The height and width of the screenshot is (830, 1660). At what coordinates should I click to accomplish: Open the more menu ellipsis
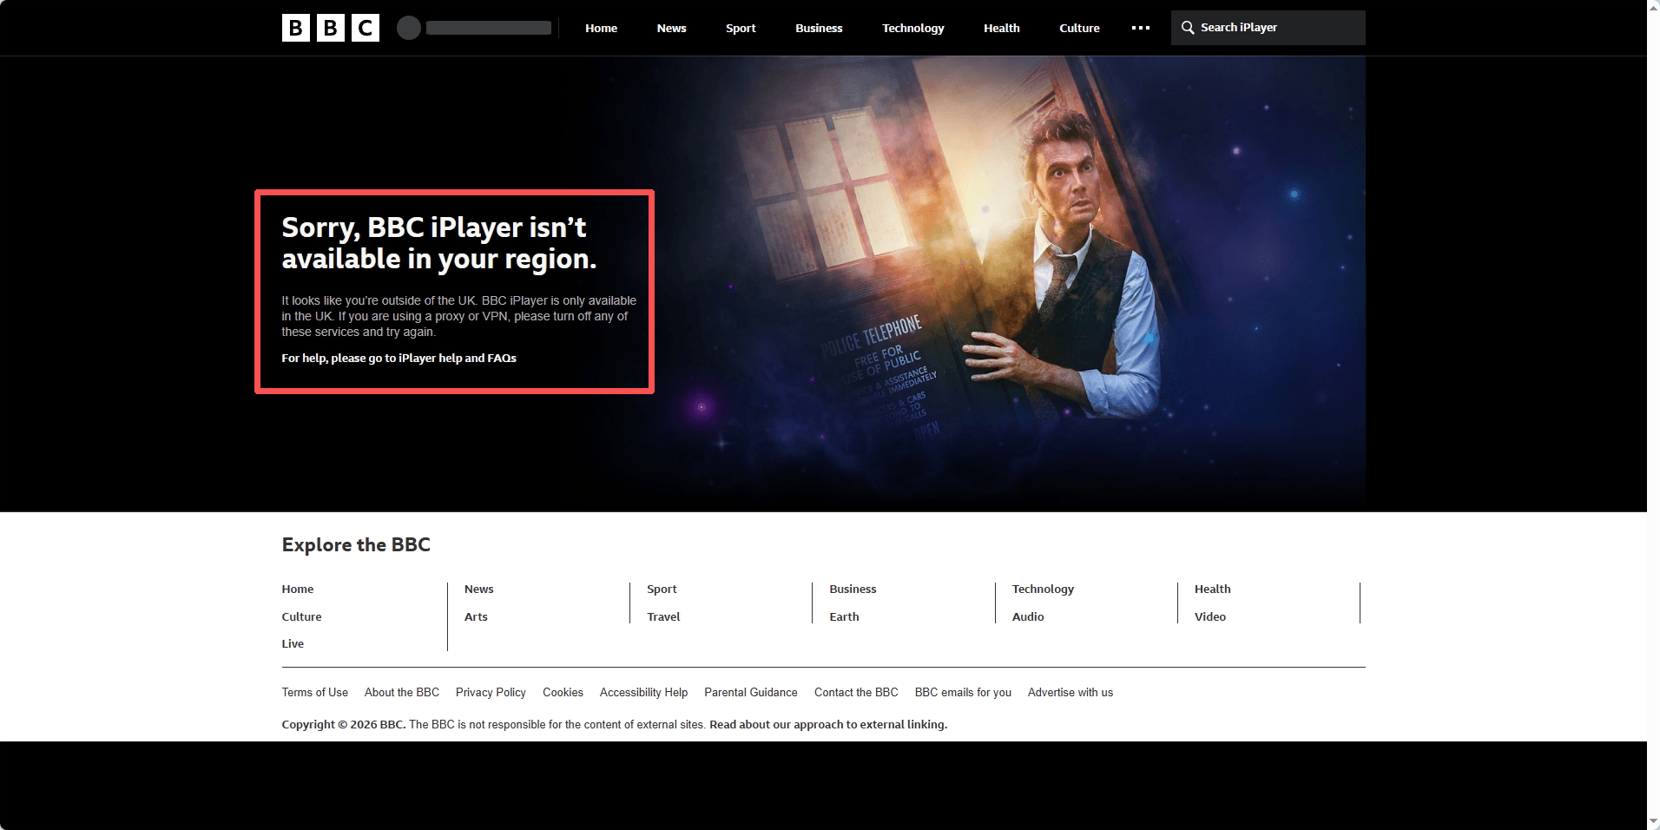pos(1141,28)
